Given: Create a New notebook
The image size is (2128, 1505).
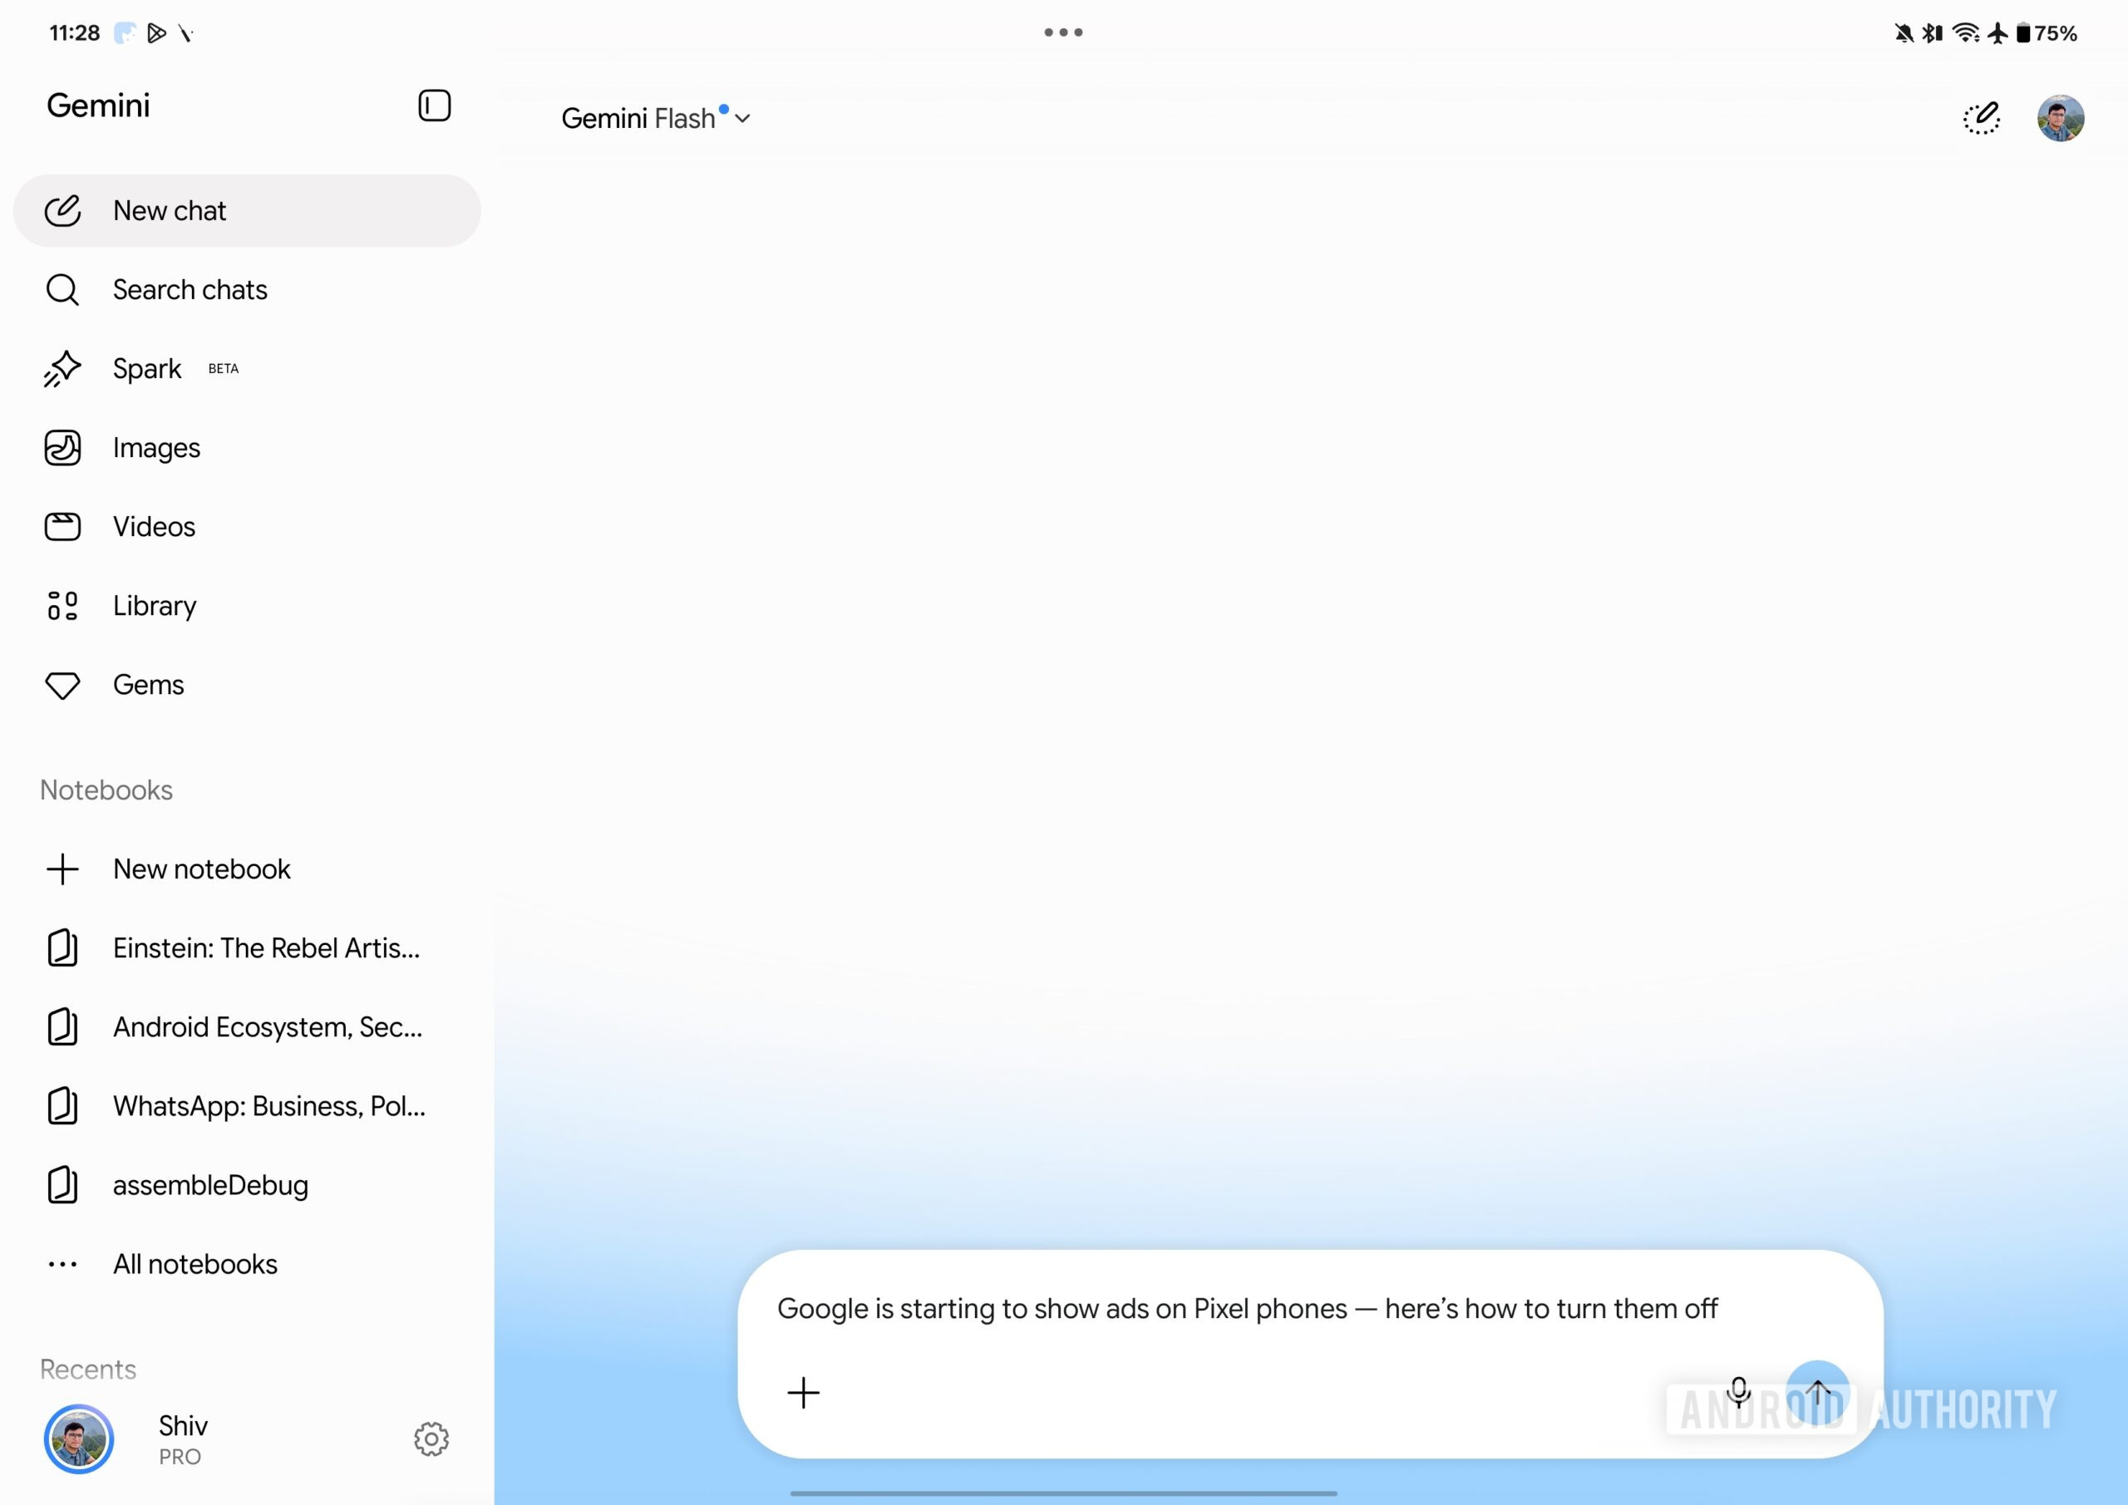Looking at the screenshot, I should click(x=247, y=869).
